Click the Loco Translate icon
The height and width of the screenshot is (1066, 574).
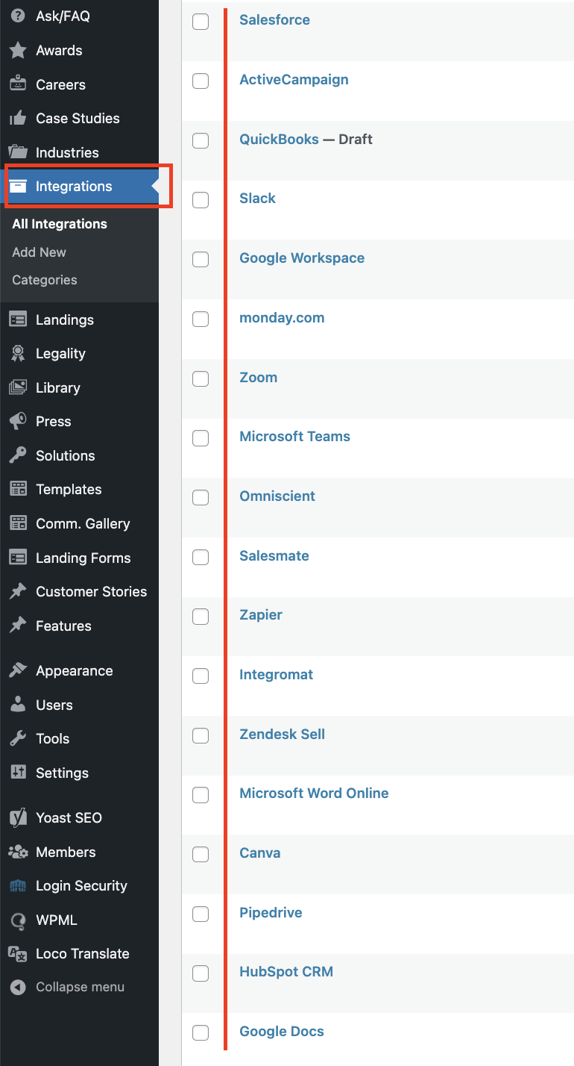pyautogui.click(x=18, y=953)
